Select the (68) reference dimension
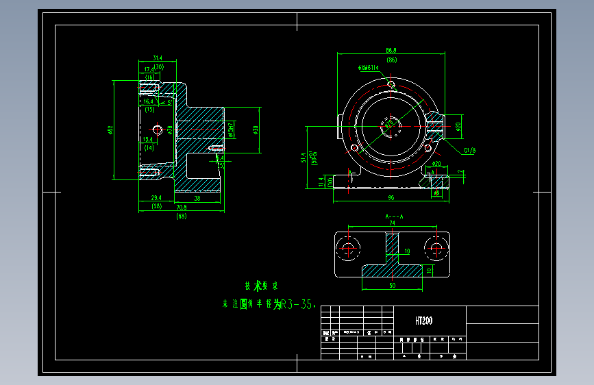594x385 pixels. click(182, 216)
